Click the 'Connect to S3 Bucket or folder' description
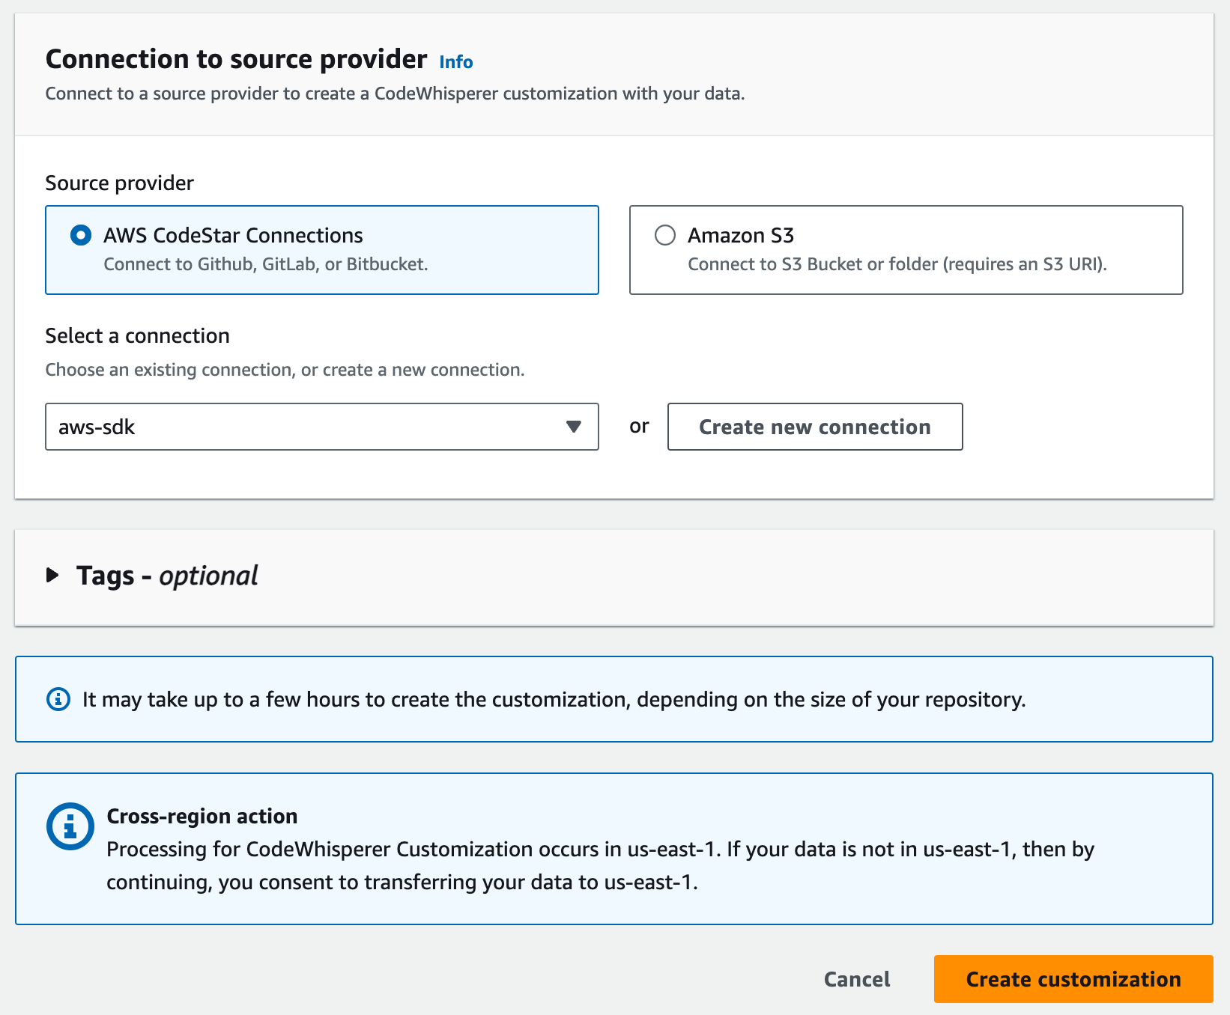This screenshot has width=1230, height=1015. (897, 264)
